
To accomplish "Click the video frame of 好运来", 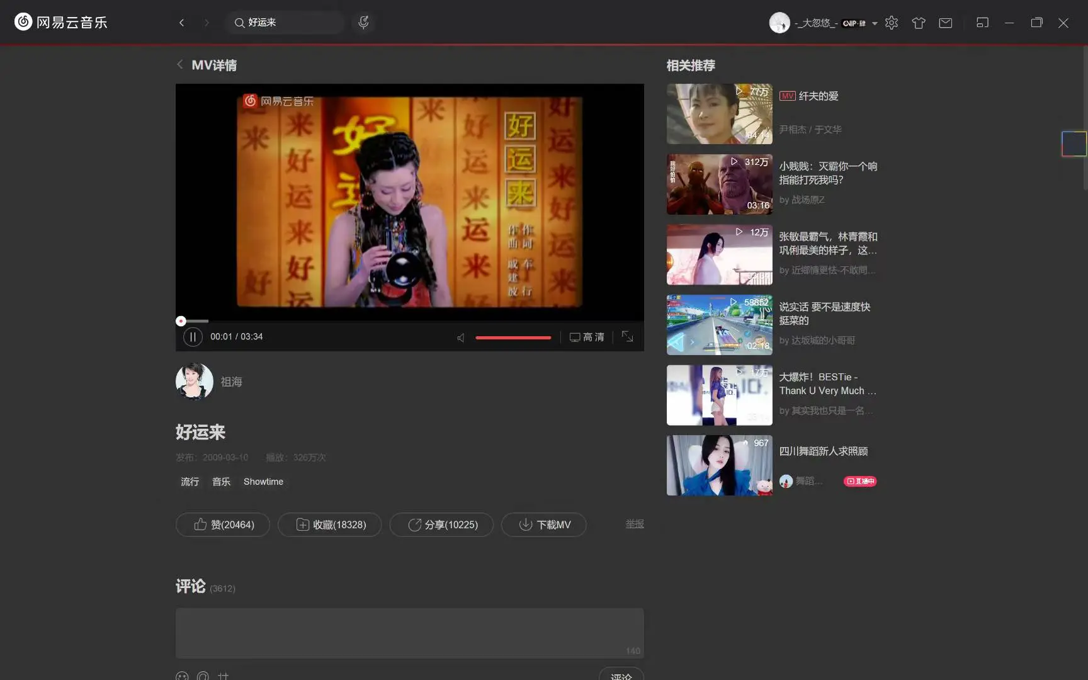I will (409, 202).
